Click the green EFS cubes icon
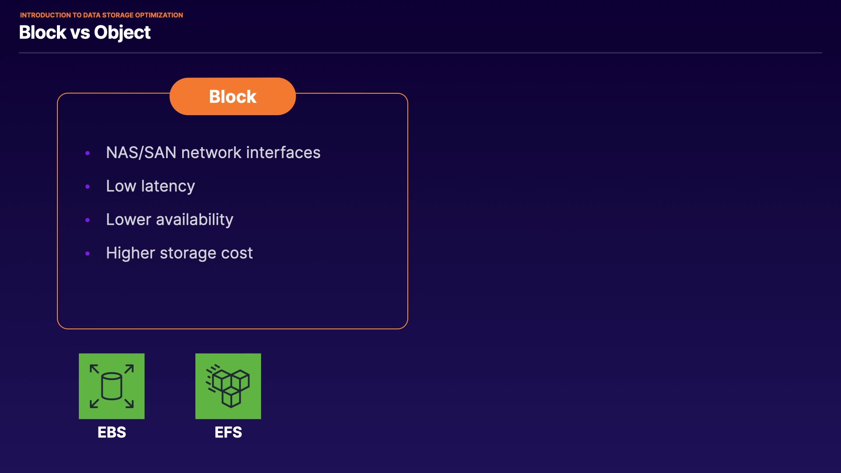This screenshot has width=841, height=473. point(228,386)
